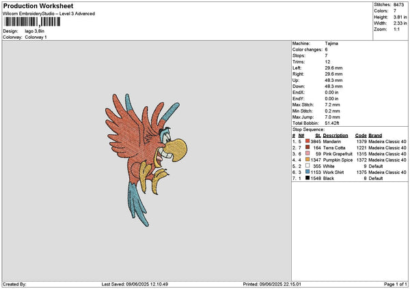Click the 'Last Saved: 09/06/2025 12.10.49' footer text
410x289 pixels.
[x=135, y=284]
